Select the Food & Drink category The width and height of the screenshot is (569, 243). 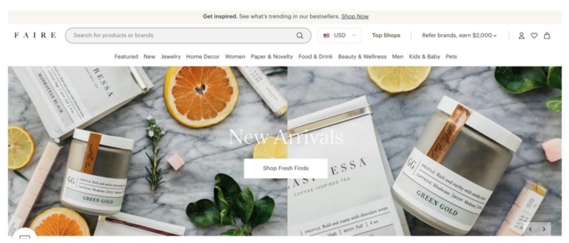316,56
